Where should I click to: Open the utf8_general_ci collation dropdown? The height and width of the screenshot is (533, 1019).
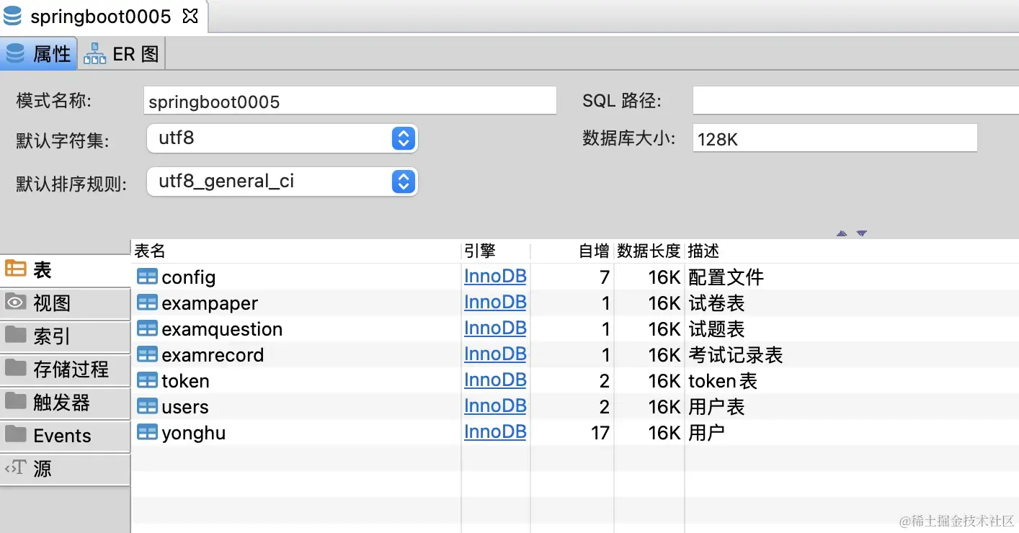pyautogui.click(x=404, y=182)
